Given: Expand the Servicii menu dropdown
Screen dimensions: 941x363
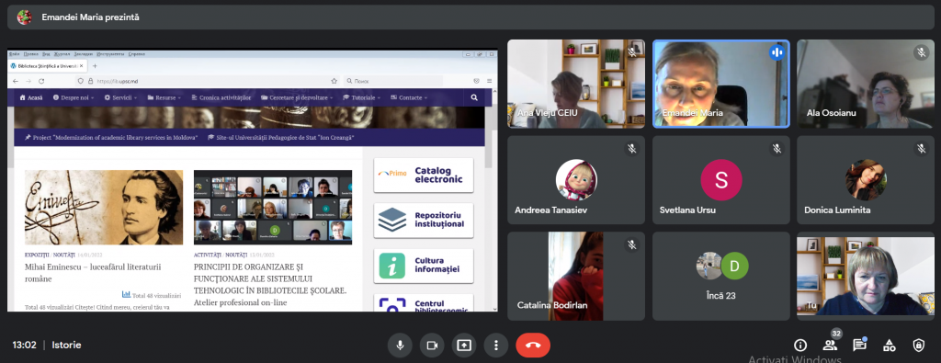Looking at the screenshot, I should [120, 97].
